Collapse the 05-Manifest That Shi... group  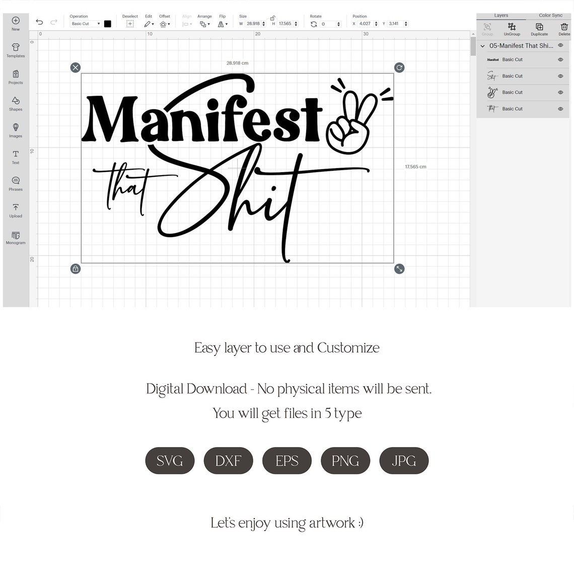pyautogui.click(x=482, y=46)
